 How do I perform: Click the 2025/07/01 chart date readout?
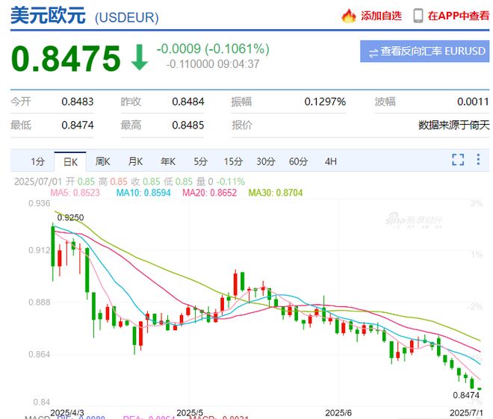pyautogui.click(x=38, y=181)
